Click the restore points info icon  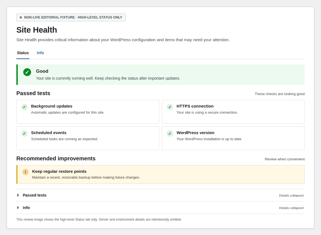[26, 172]
